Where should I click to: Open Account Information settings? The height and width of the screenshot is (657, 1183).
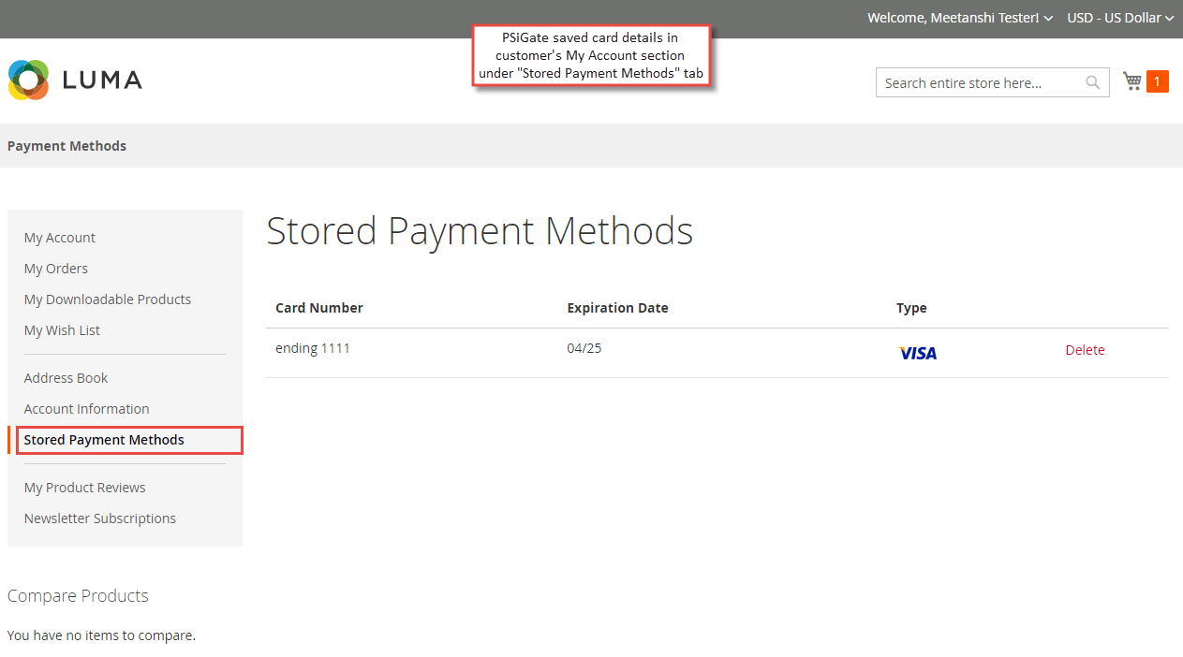pyautogui.click(x=86, y=408)
